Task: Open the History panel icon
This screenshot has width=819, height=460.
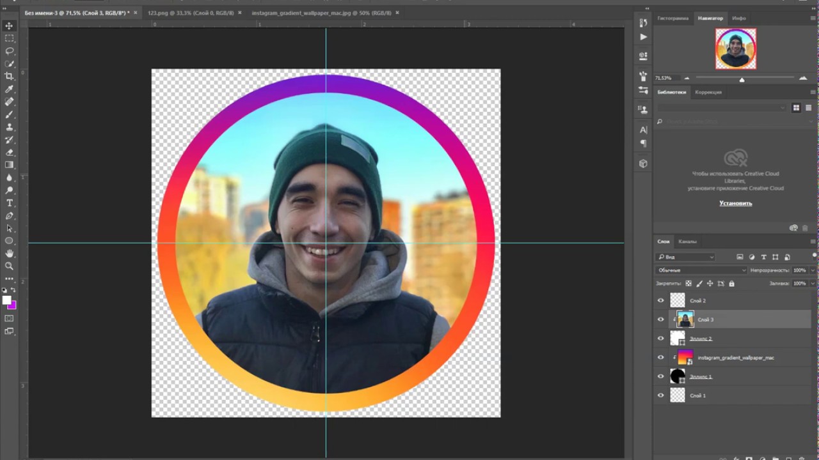Action: click(x=643, y=23)
